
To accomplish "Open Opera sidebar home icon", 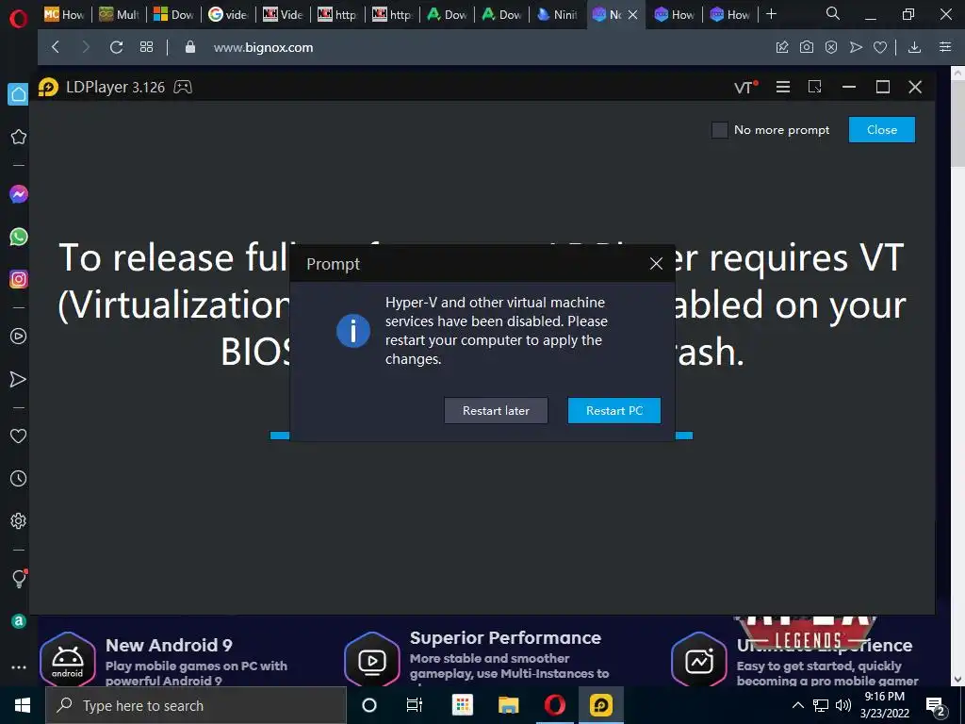I will point(19,94).
